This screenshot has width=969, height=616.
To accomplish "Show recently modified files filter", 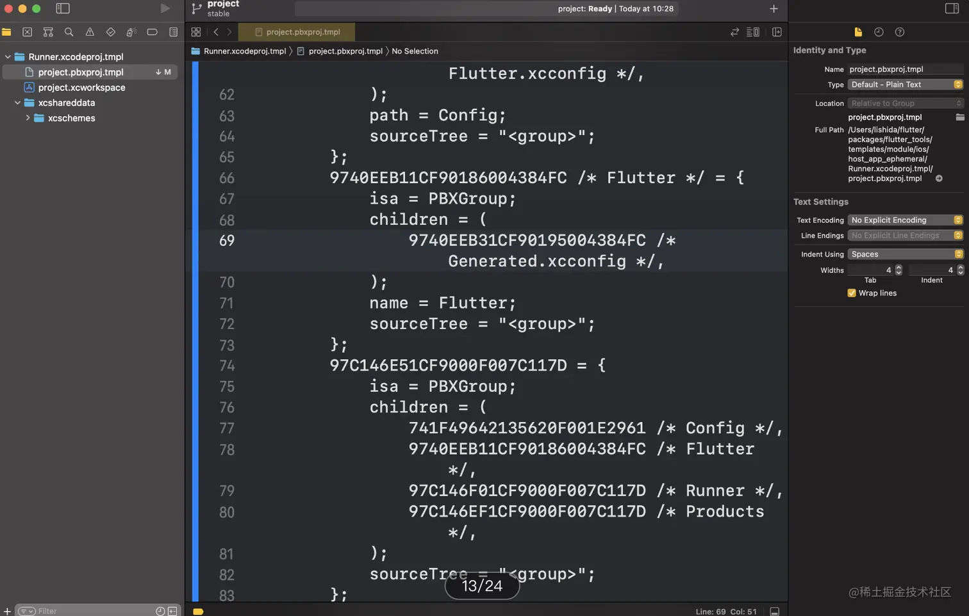I will tap(160, 611).
